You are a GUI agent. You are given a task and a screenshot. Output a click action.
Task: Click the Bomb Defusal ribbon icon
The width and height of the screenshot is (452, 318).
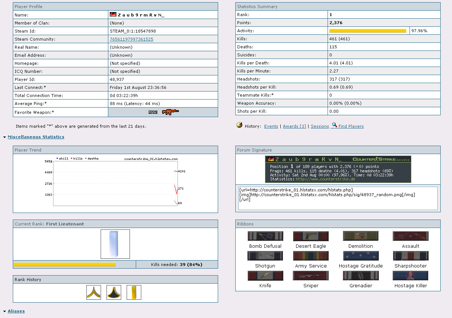(x=265, y=236)
